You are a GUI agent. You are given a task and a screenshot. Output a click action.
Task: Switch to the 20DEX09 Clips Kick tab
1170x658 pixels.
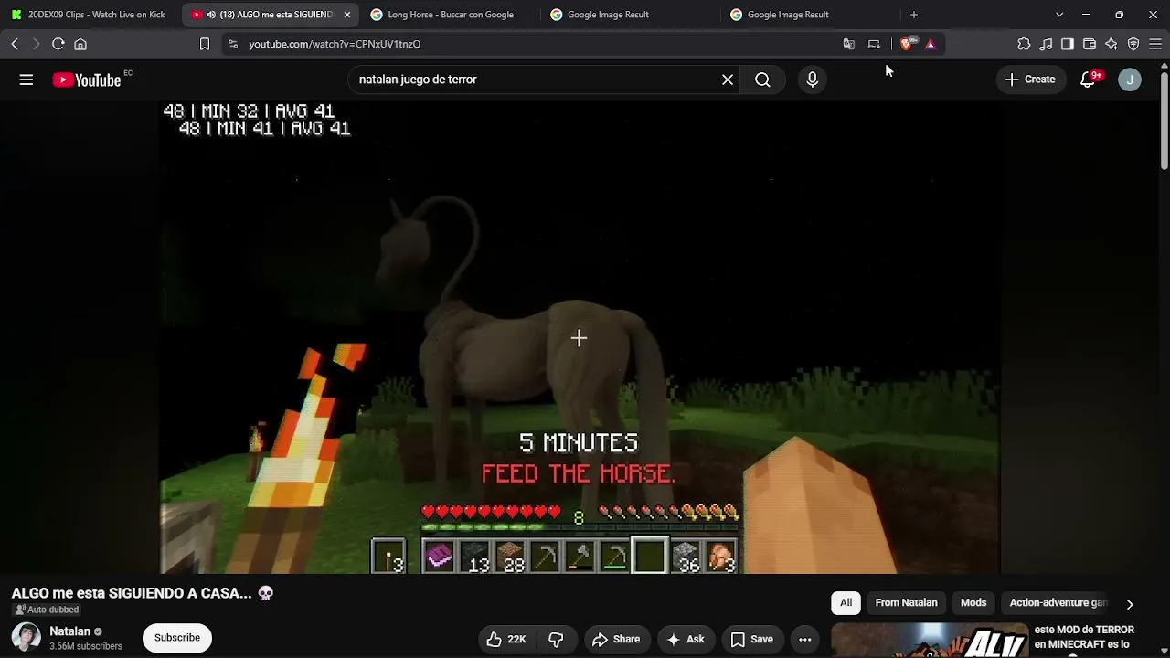tap(89, 15)
